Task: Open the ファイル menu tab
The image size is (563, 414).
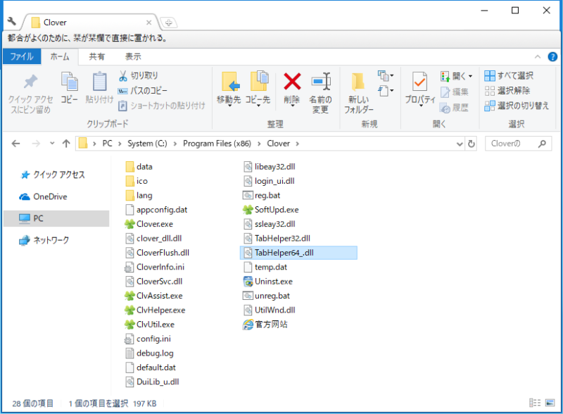Action: (x=21, y=57)
